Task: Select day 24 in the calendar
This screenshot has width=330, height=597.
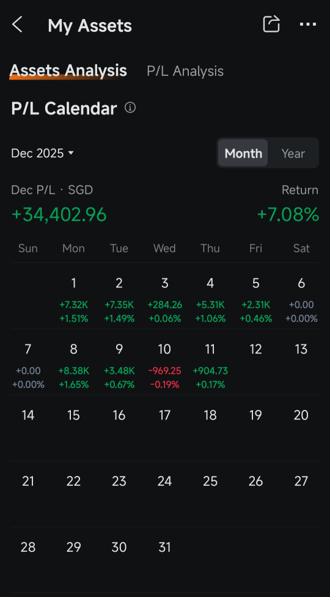Action: pyautogui.click(x=164, y=481)
